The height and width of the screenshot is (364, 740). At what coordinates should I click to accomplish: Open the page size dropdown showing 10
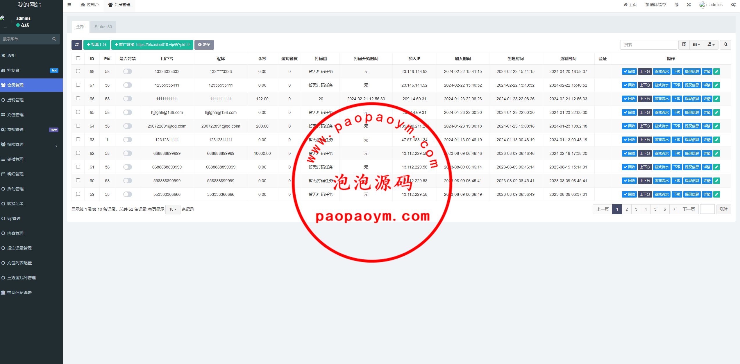pos(173,209)
